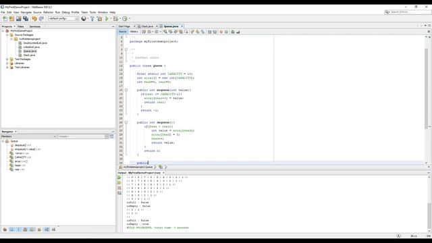Toggle Show Fields filter in Navigator

(12, 230)
